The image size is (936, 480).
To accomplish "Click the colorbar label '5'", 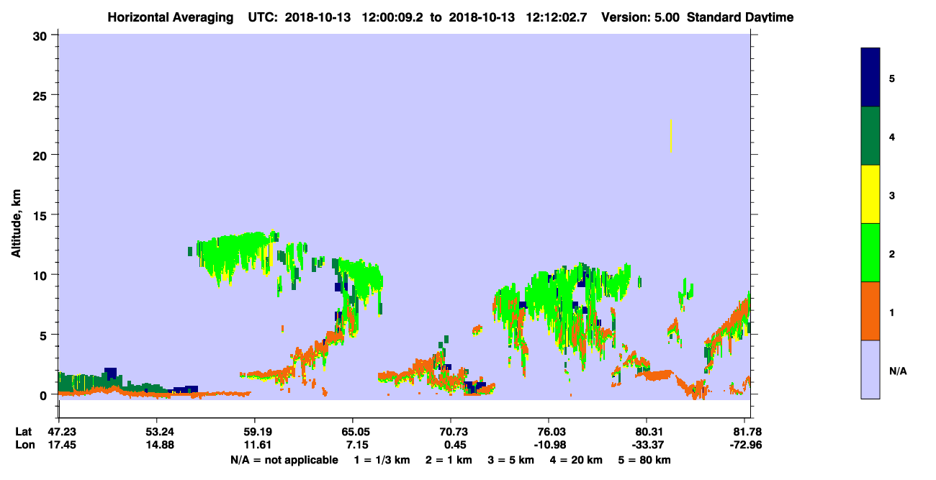I will pos(892,78).
